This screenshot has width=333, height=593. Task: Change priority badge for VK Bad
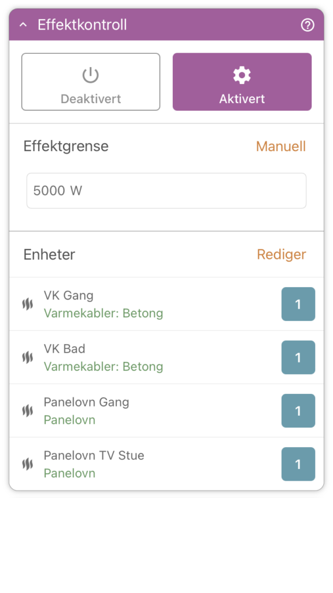(x=298, y=357)
